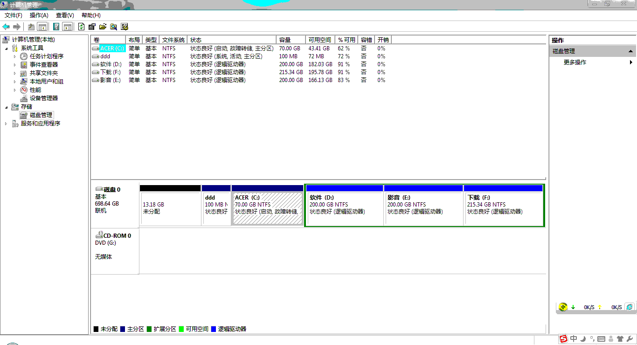The height and width of the screenshot is (345, 637).
Task: Select the 13.18 GB 未分配 partition block
Action: coord(170,205)
